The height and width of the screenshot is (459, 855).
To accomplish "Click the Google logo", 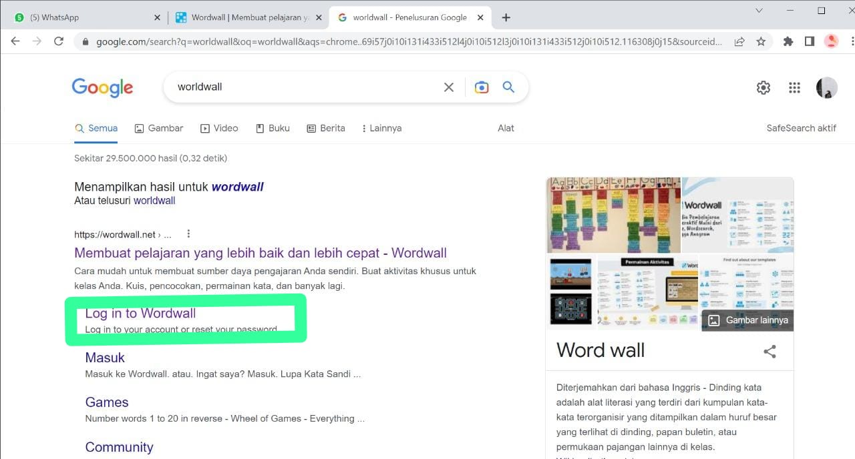I will point(102,87).
